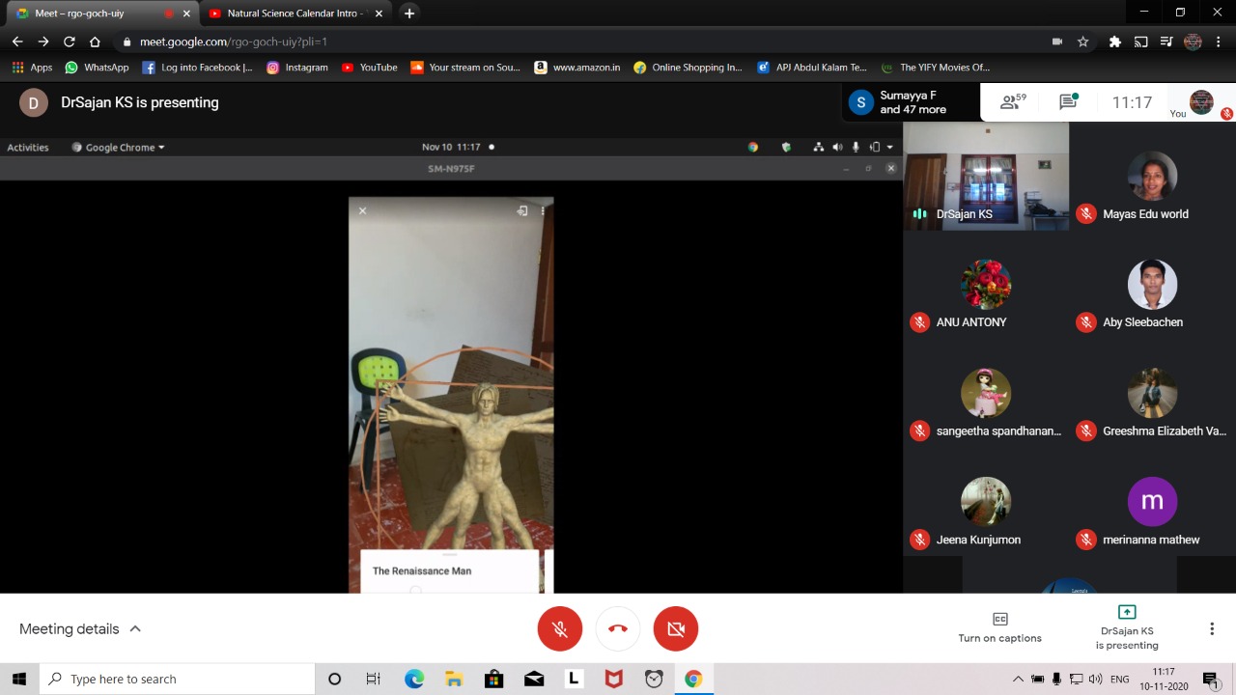Open Log into Facebook bookmark
The height and width of the screenshot is (695, 1236).
pyautogui.click(x=198, y=68)
